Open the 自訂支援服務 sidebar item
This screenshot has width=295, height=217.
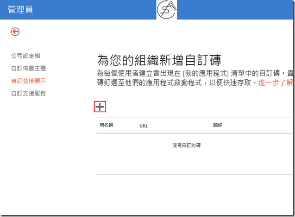pos(28,93)
